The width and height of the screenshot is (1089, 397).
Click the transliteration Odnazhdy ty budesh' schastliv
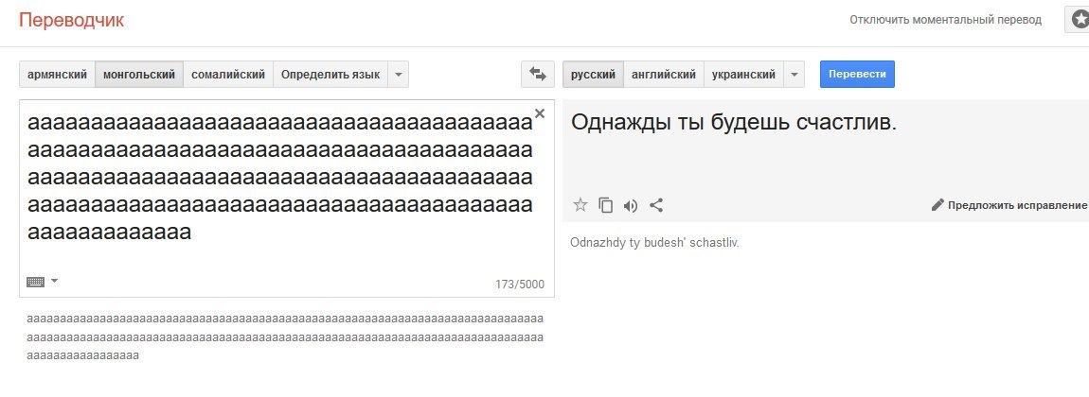pos(654,243)
